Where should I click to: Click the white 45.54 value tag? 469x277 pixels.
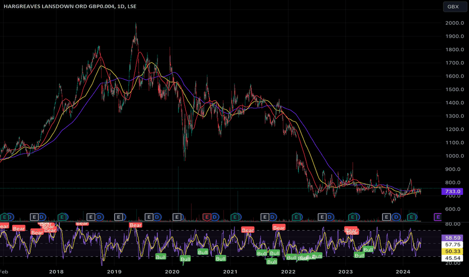point(452,258)
